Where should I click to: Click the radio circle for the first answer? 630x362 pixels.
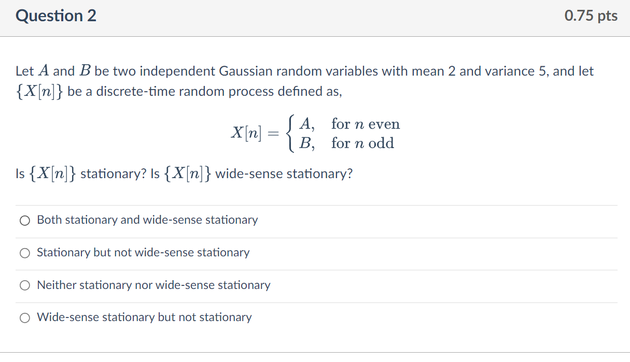tap(24, 220)
